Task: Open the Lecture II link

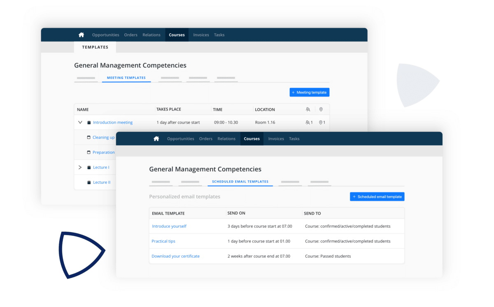Action: click(x=102, y=182)
